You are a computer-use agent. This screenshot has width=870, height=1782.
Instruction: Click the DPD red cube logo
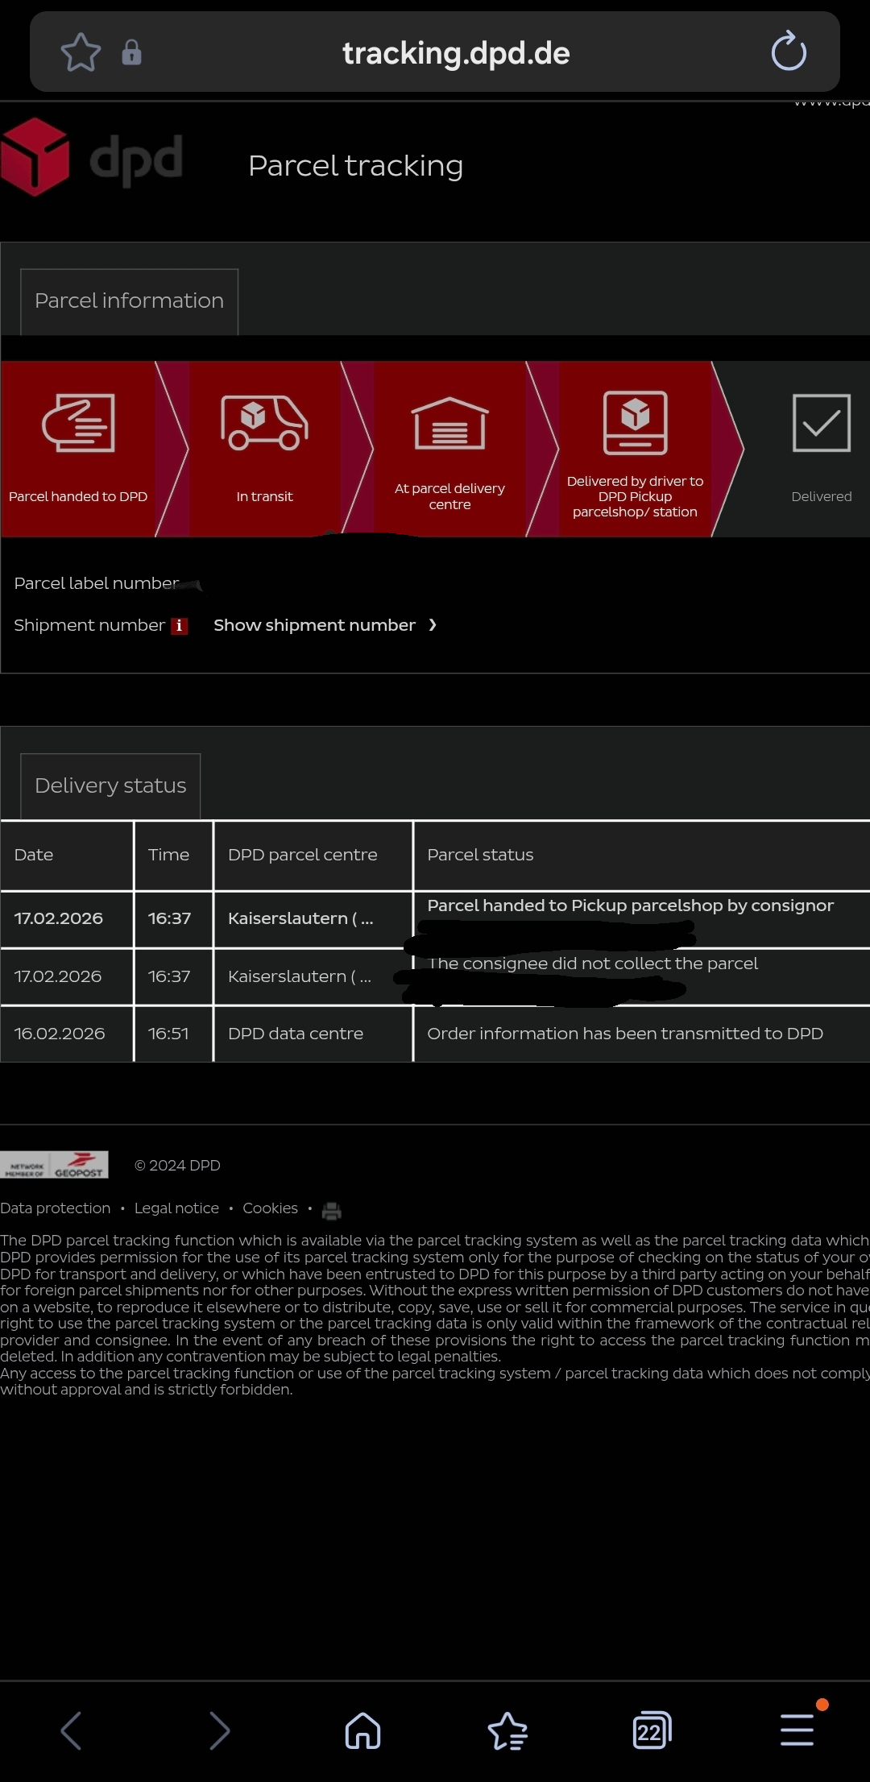pos(35,157)
